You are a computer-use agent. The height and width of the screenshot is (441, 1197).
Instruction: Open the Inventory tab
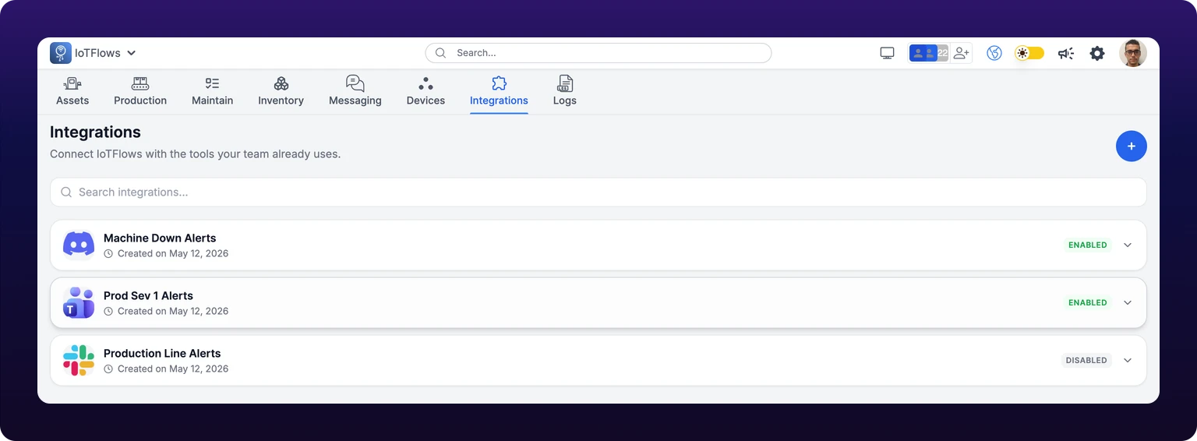pos(281,91)
